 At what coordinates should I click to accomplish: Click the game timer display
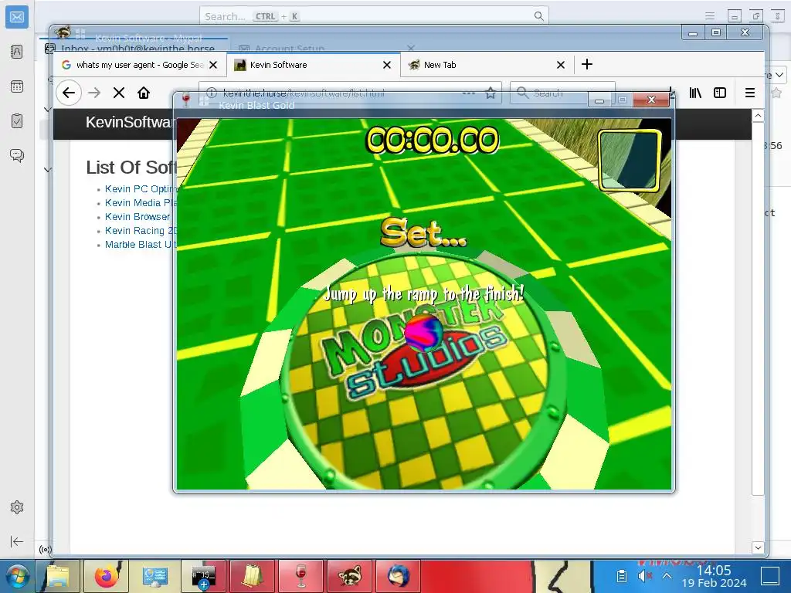coord(433,140)
